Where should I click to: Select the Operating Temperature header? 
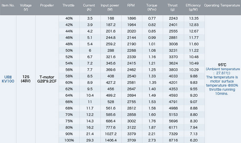pos(222,6)
